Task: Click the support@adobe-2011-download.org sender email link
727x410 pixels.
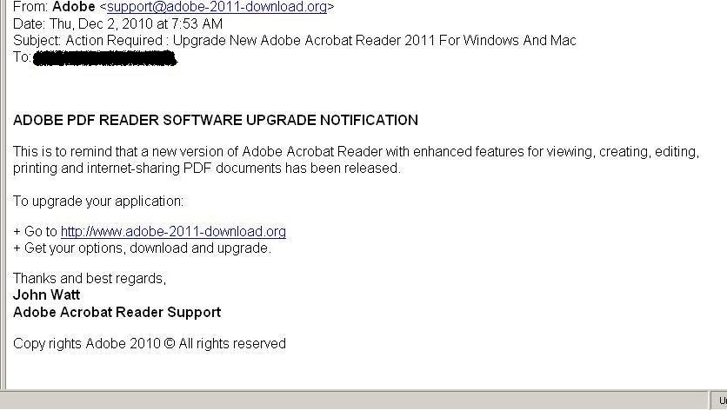Action: (217, 7)
